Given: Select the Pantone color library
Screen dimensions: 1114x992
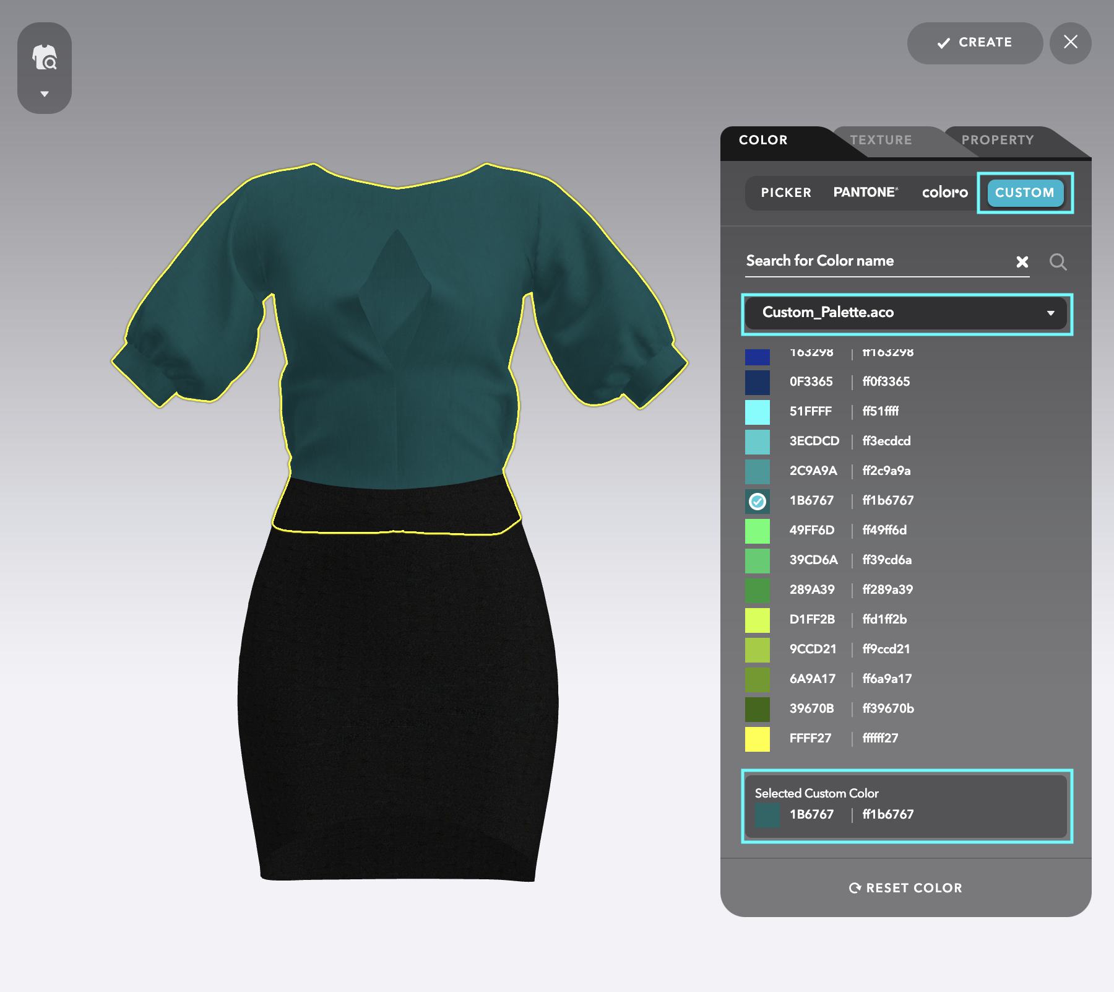Looking at the screenshot, I should [x=866, y=193].
